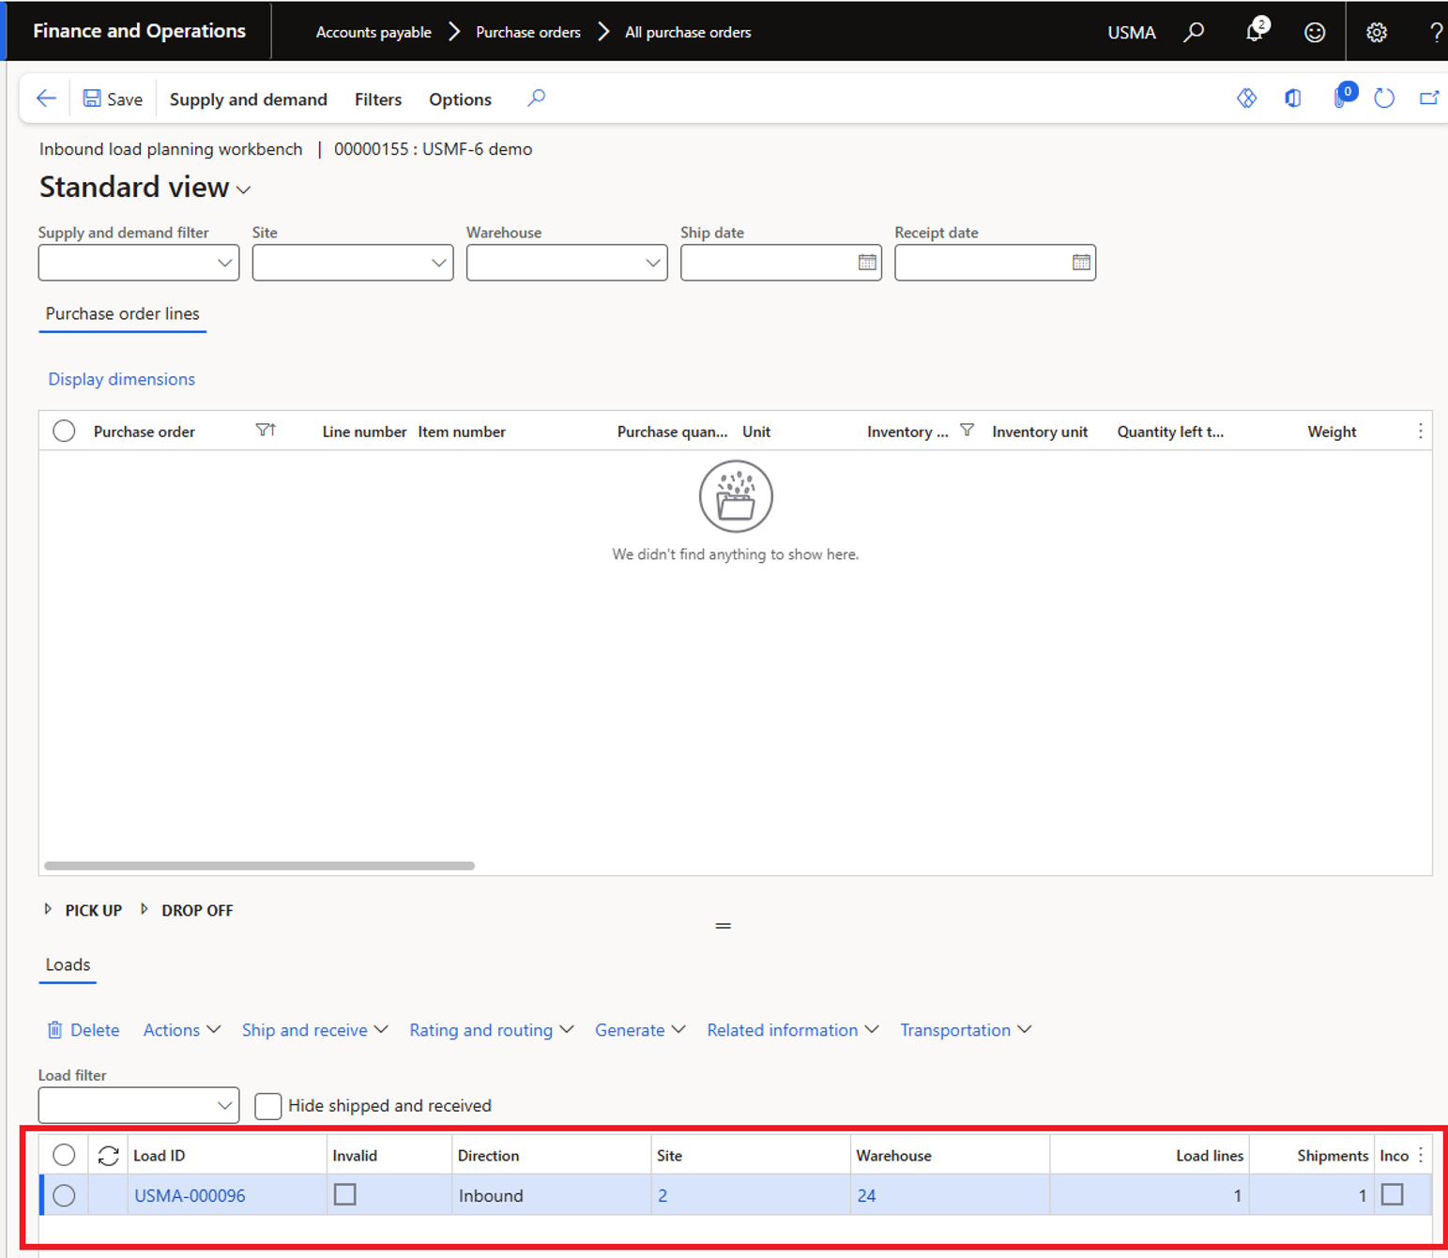
Task: Open in Office icon
Action: point(1293,98)
